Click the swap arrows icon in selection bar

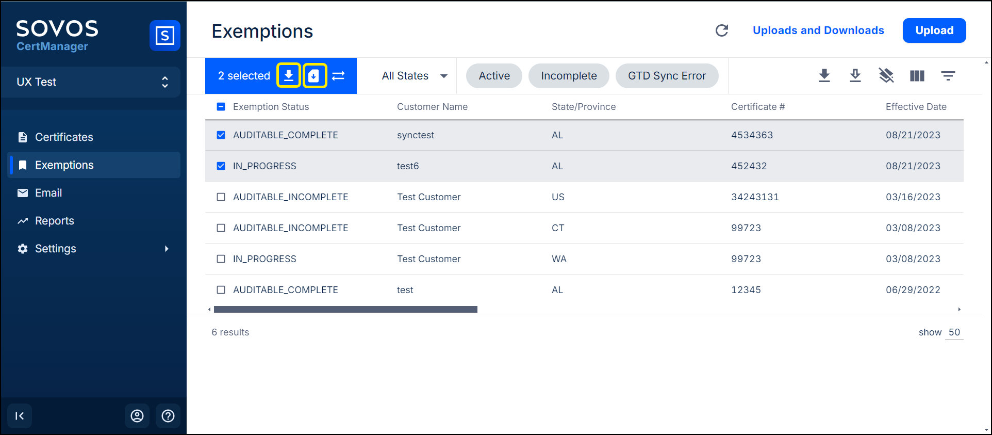click(x=338, y=76)
